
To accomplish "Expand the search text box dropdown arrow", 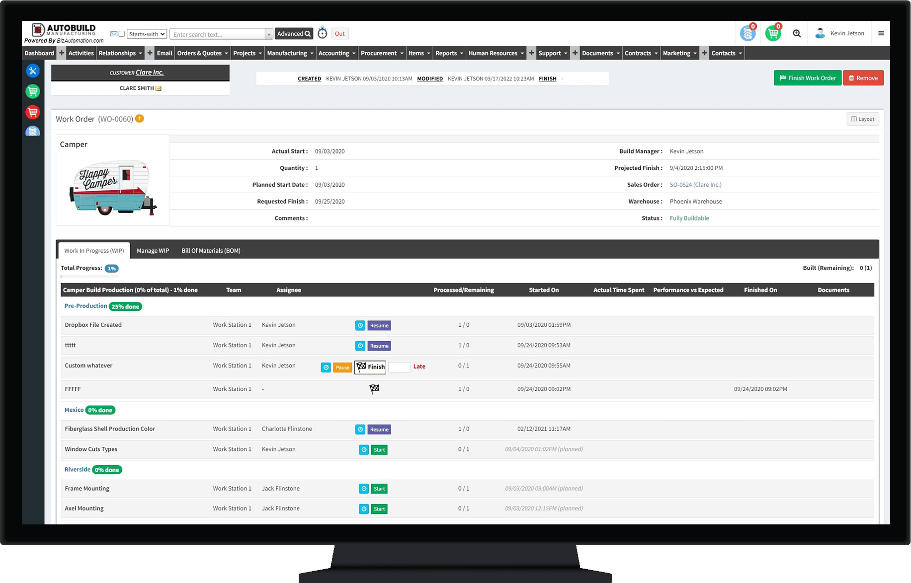I will coord(269,34).
